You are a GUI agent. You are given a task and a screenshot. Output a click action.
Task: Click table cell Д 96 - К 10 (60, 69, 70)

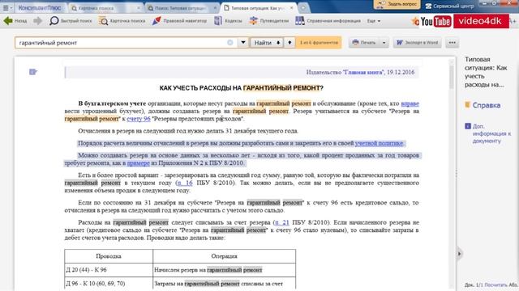pyautogui.click(x=109, y=284)
